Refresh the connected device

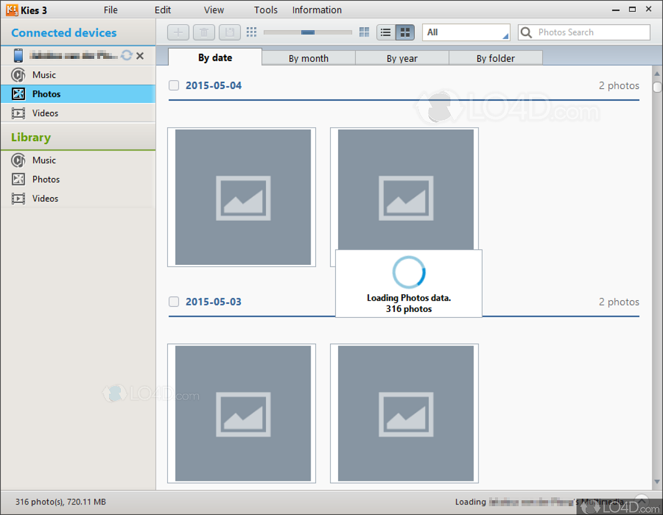pos(127,55)
